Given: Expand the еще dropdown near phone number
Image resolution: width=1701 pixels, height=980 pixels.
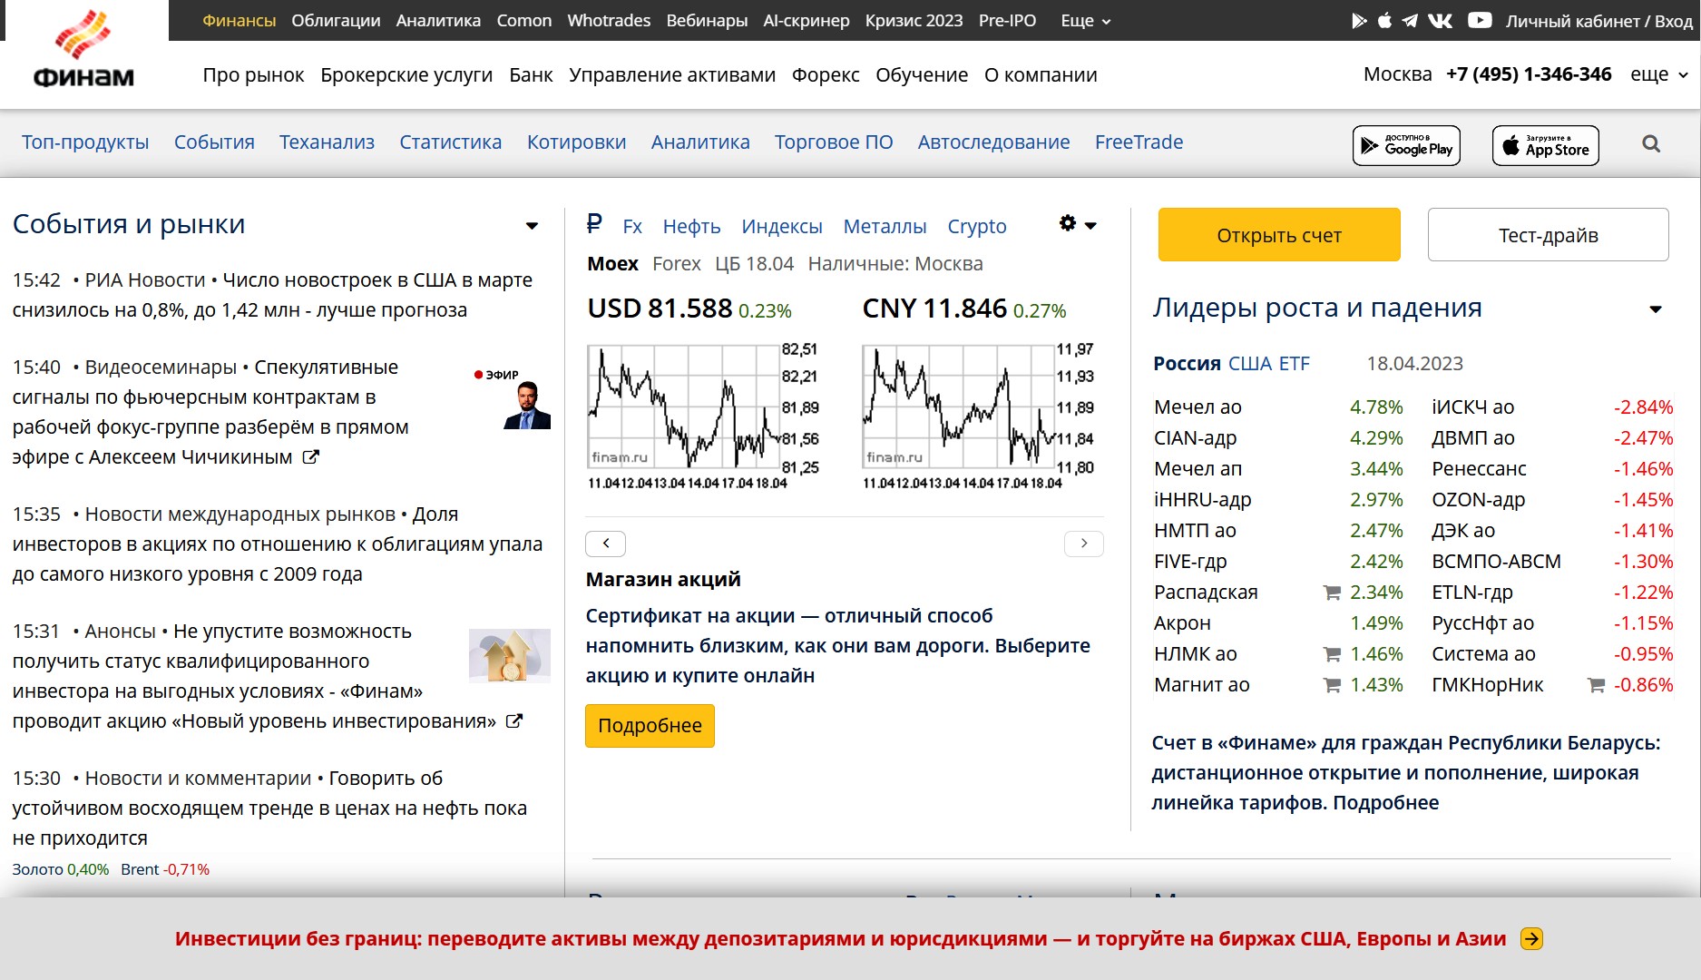Looking at the screenshot, I should pos(1659,74).
